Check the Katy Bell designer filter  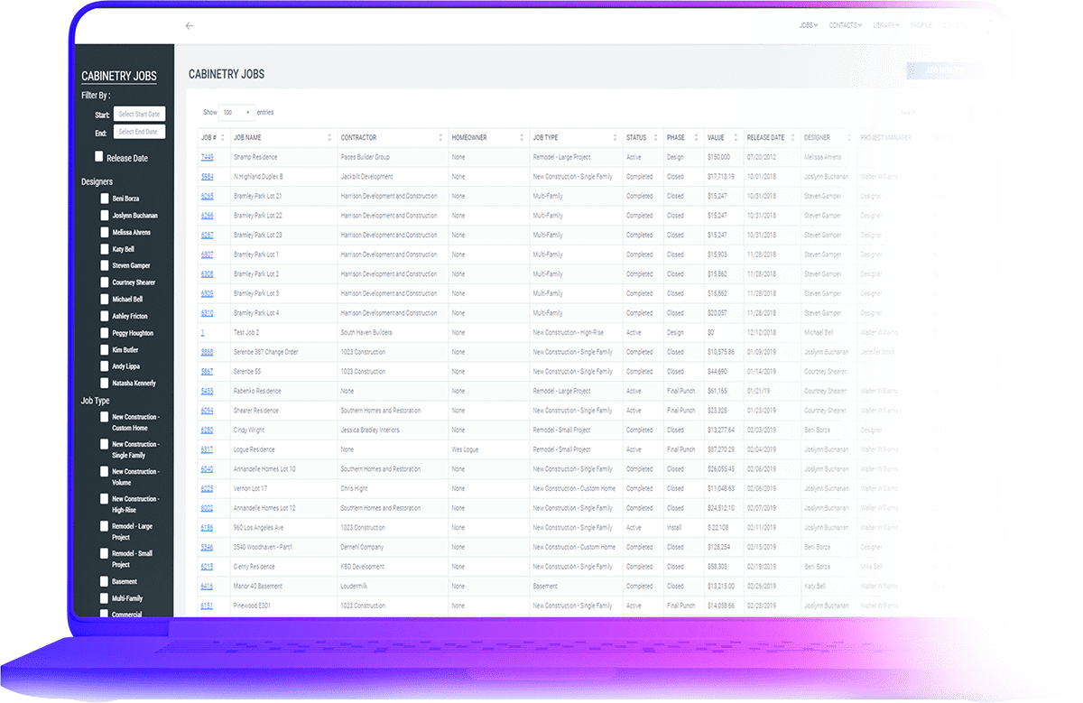105,249
